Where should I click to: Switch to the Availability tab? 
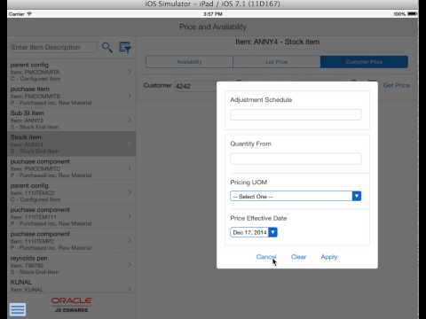point(189,62)
